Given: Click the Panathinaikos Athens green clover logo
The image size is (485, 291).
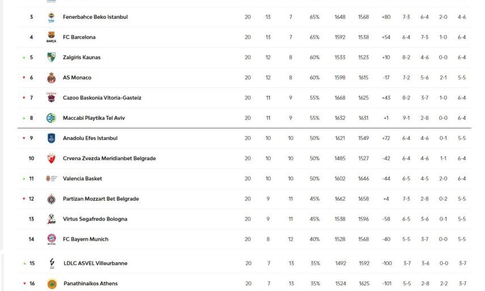Looking at the screenshot, I should [52, 284].
